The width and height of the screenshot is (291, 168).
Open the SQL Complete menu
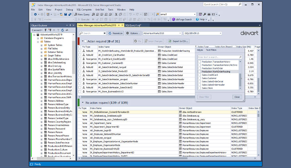click(x=84, y=10)
